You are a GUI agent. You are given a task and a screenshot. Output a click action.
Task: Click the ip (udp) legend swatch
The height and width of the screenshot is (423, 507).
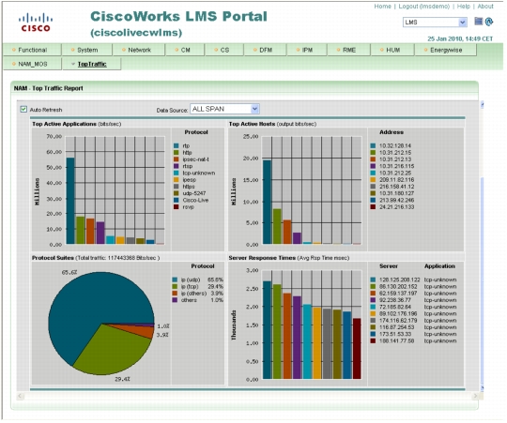click(175, 279)
